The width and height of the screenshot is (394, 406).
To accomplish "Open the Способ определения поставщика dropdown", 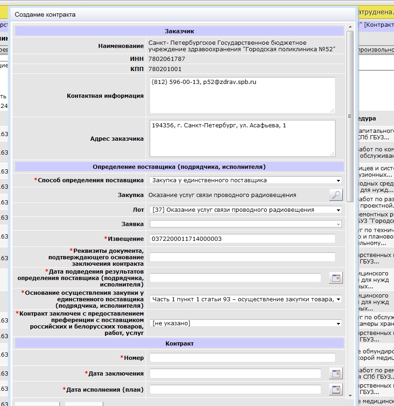I will coord(246,180).
